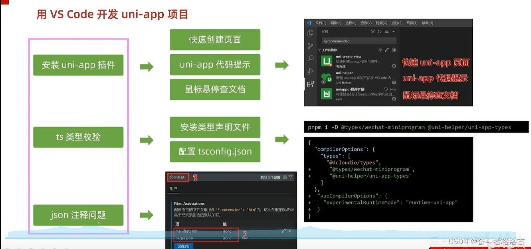Viewport: 531px width, 249px height.
Task: Click the Files: Associations setting title
Action: coord(189,204)
